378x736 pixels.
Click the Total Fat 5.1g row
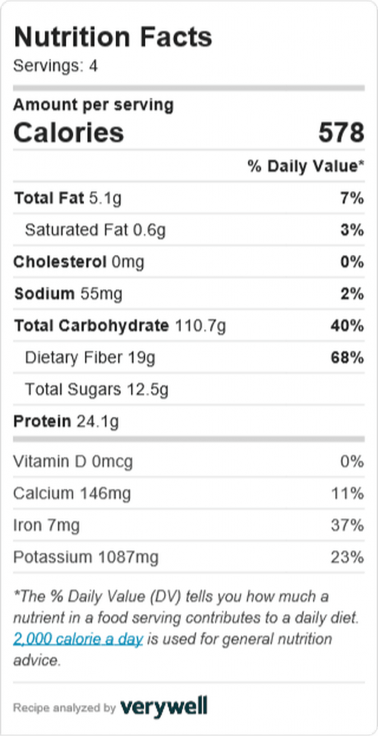pos(189,198)
